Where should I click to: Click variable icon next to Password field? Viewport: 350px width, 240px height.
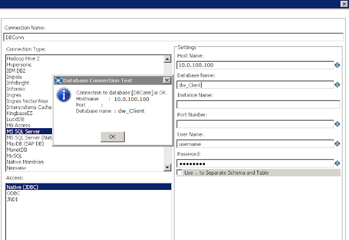pos(337,163)
